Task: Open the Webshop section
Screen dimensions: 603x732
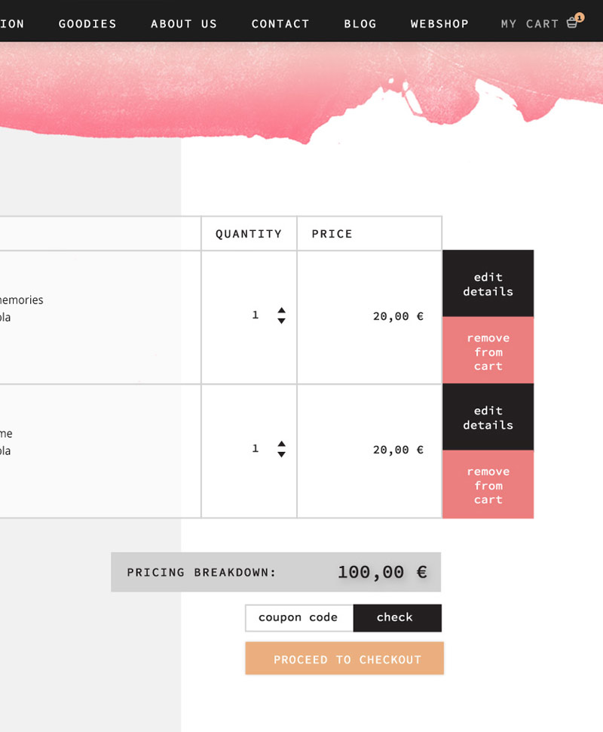Action: click(x=439, y=24)
